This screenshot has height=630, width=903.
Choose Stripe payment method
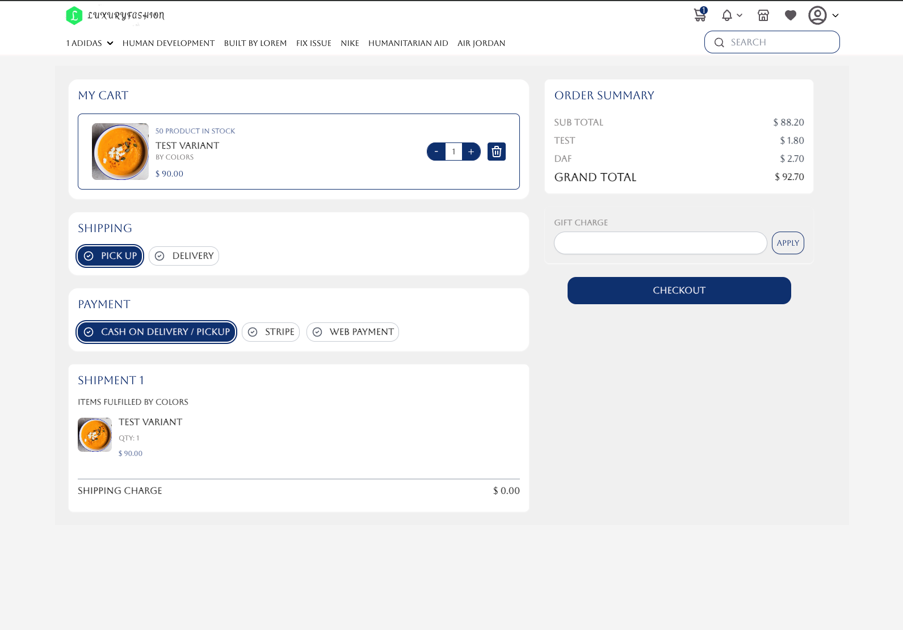point(271,332)
